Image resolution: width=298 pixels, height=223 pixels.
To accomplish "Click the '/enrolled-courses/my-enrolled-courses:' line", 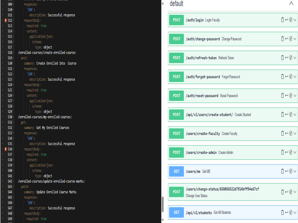I will tap(45, 117).
